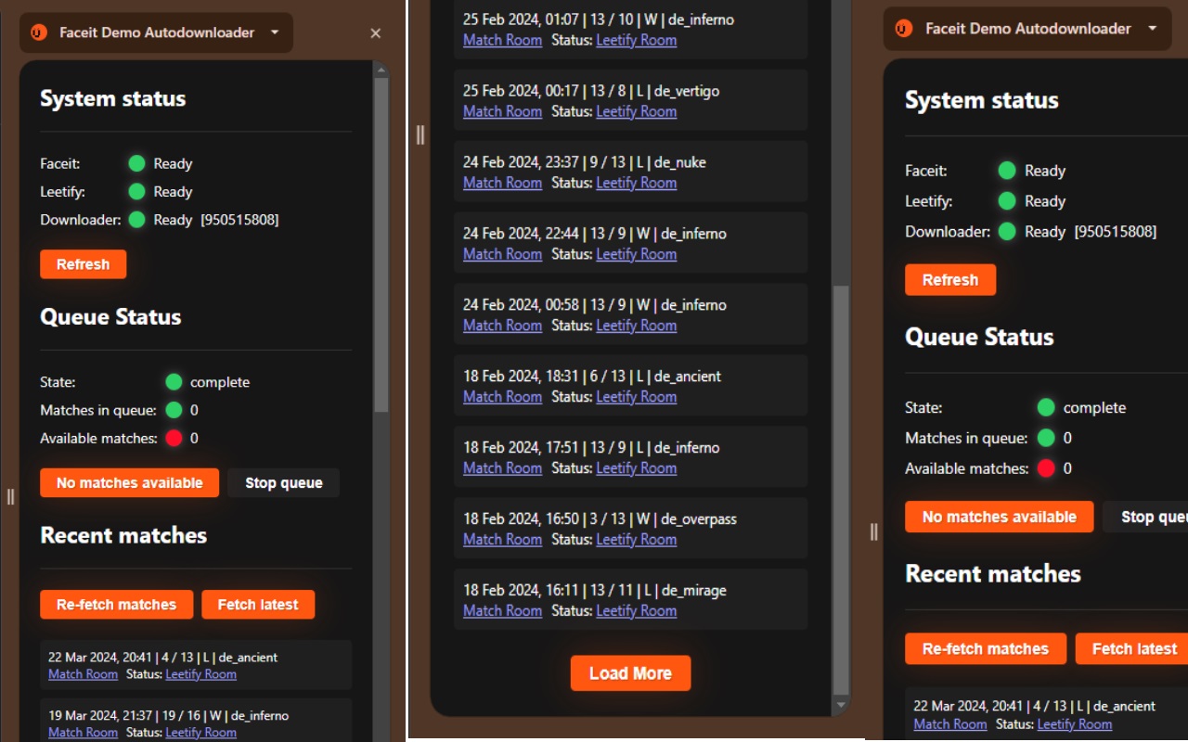Open Leetify Room for 18 Feb 18:31 de_ancient match
Image resolution: width=1188 pixels, height=742 pixels.
[x=636, y=397]
